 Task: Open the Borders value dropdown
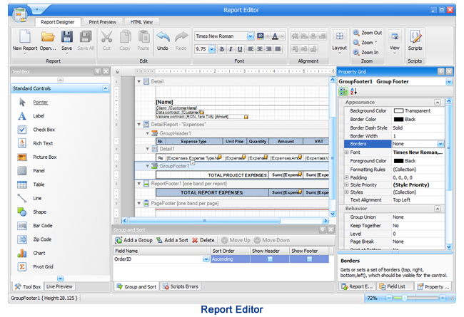[440, 144]
